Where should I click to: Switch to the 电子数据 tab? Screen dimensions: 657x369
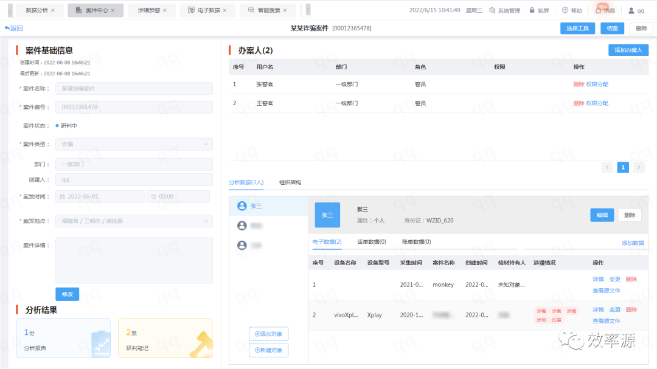point(208,10)
